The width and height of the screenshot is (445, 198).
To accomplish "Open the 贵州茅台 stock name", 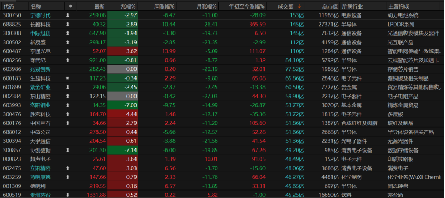I will (40, 195).
